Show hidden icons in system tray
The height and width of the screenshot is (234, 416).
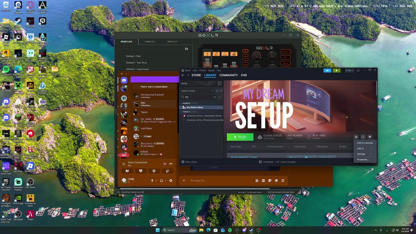pos(375,230)
